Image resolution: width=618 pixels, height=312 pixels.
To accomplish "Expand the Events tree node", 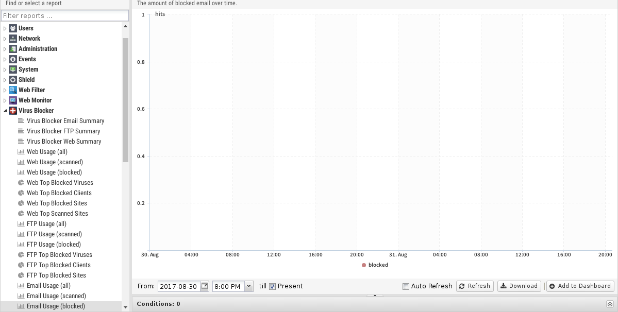I will tap(5, 59).
